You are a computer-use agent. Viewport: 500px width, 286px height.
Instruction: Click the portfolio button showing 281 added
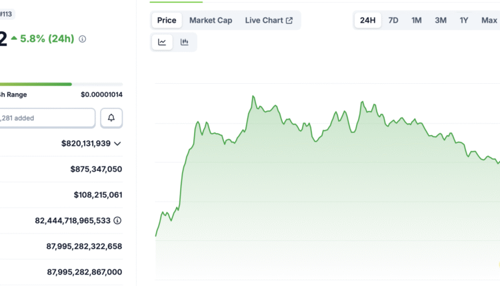47,118
